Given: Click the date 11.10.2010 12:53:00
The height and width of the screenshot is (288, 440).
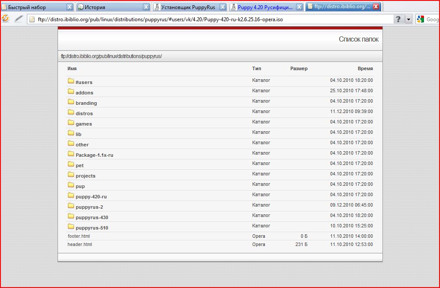Looking at the screenshot, I should coord(351,244).
